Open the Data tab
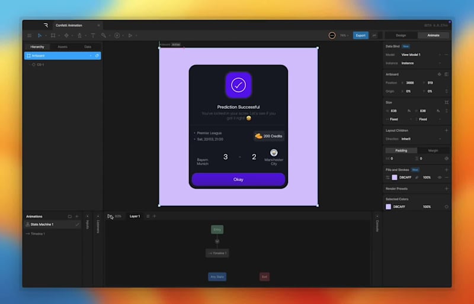The width and height of the screenshot is (474, 304). pos(88,47)
